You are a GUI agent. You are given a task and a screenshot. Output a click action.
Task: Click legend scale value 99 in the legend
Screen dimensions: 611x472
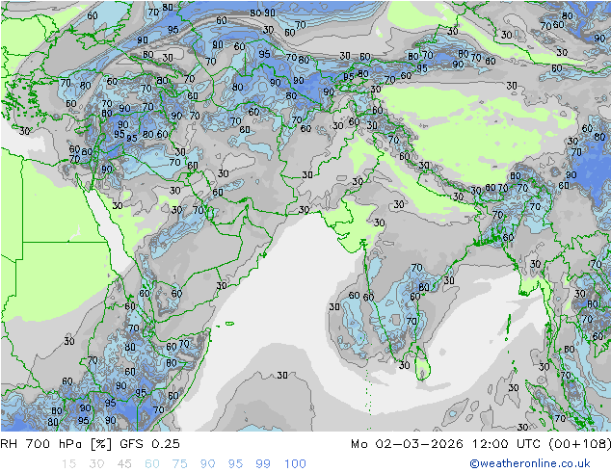click(x=263, y=464)
